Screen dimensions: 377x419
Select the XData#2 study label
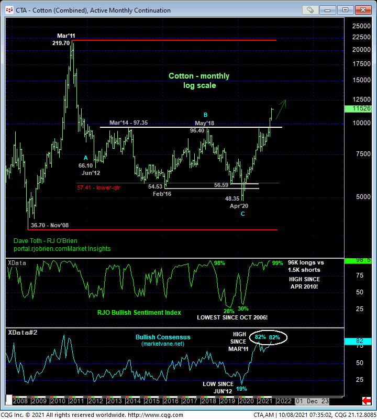(21, 332)
